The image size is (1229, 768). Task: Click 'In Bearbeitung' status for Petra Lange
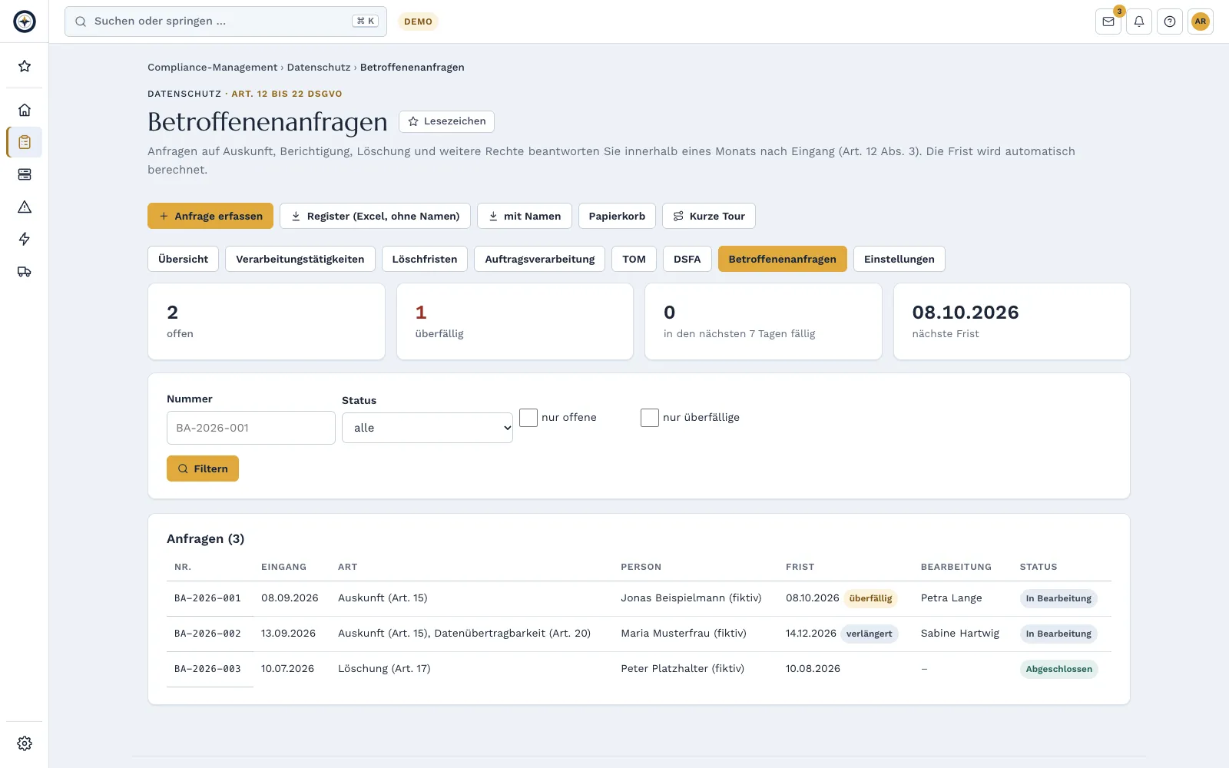pyautogui.click(x=1058, y=598)
